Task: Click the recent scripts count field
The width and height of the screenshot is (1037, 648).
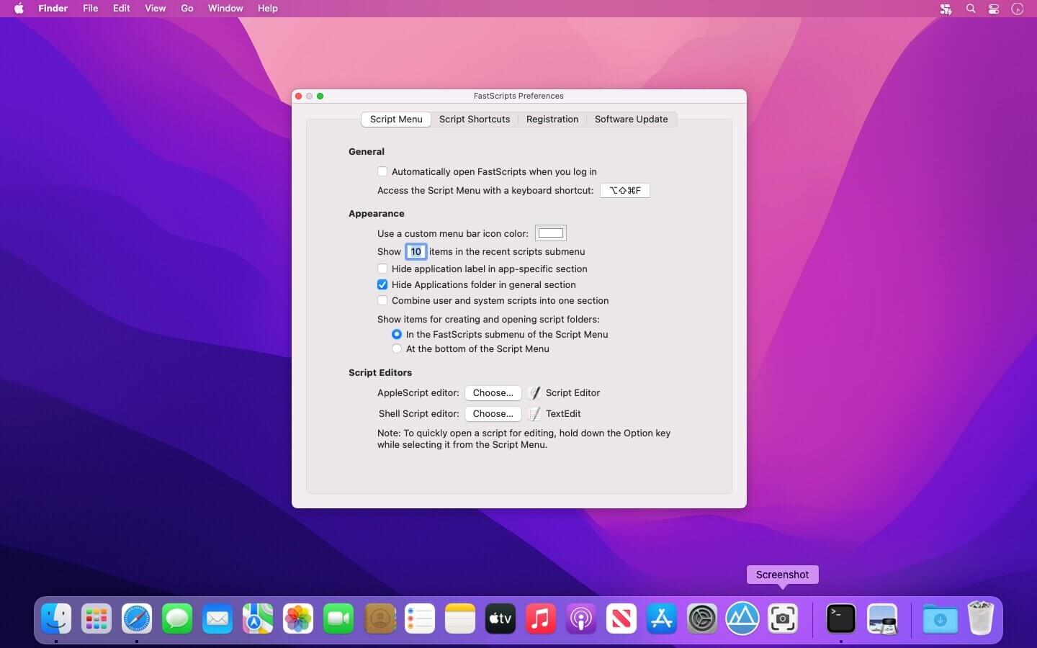Action: pyautogui.click(x=416, y=251)
